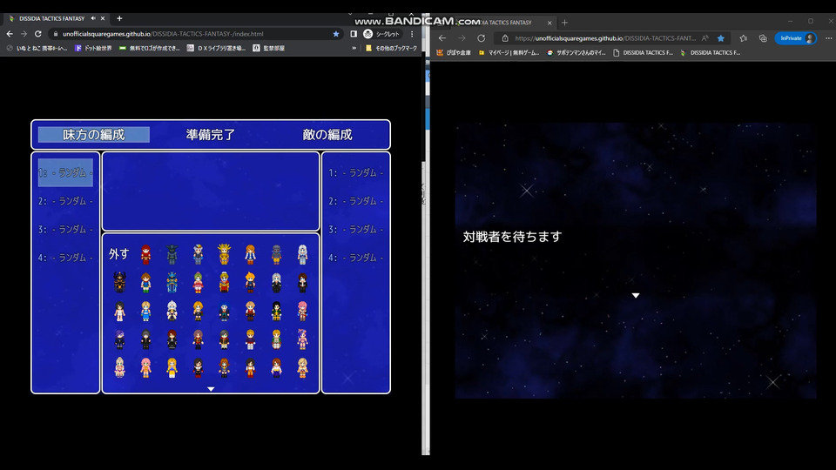Mute the Chrome DISSIDIA TACTICS FANTASY tab
The image size is (836, 470).
[x=93, y=18]
